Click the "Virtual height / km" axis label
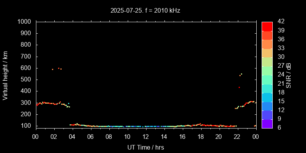This screenshot has height=153, width=306. 5,75
